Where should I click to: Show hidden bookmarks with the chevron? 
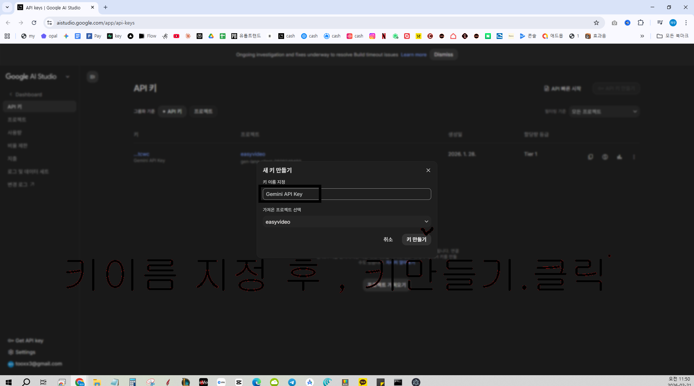642,36
